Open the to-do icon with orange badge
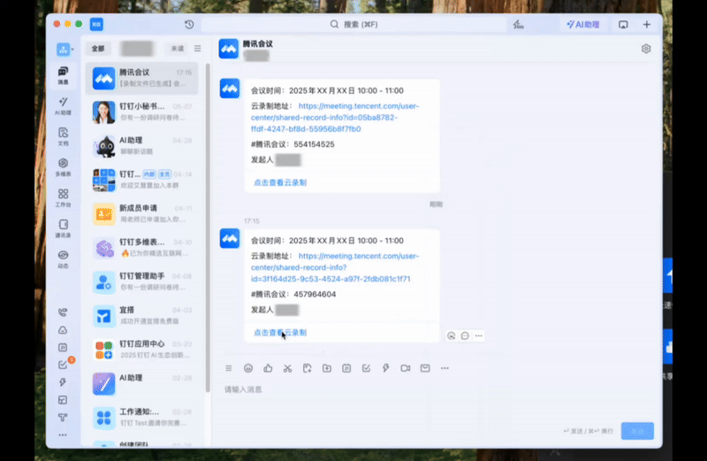707x461 pixels. tap(64, 365)
